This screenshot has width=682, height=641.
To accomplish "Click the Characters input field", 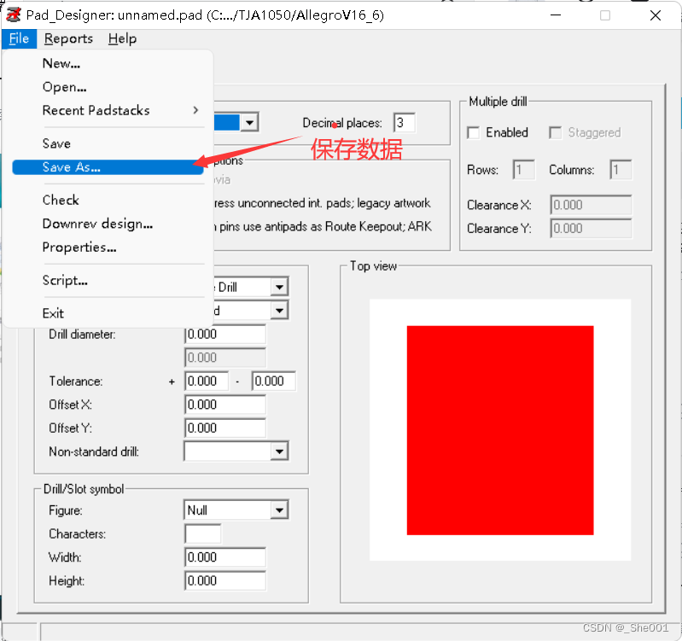I will coord(202,534).
